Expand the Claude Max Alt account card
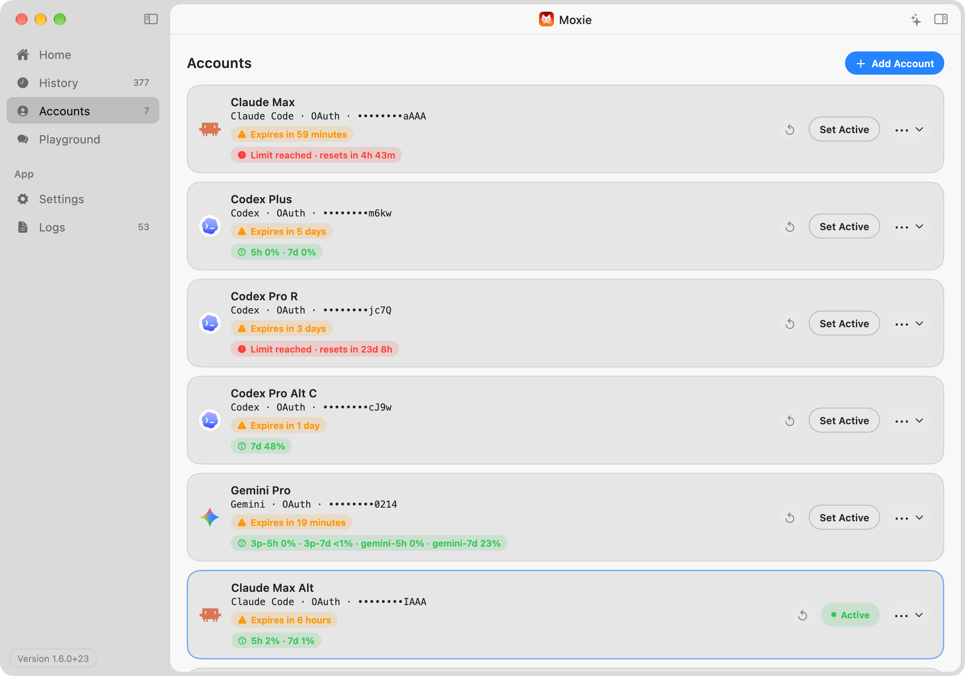Viewport: 965px width, 676px height. 920,615
